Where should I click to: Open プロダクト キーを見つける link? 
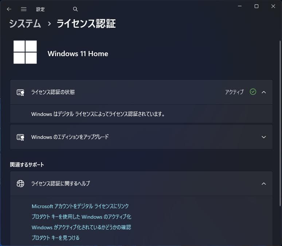(56, 238)
